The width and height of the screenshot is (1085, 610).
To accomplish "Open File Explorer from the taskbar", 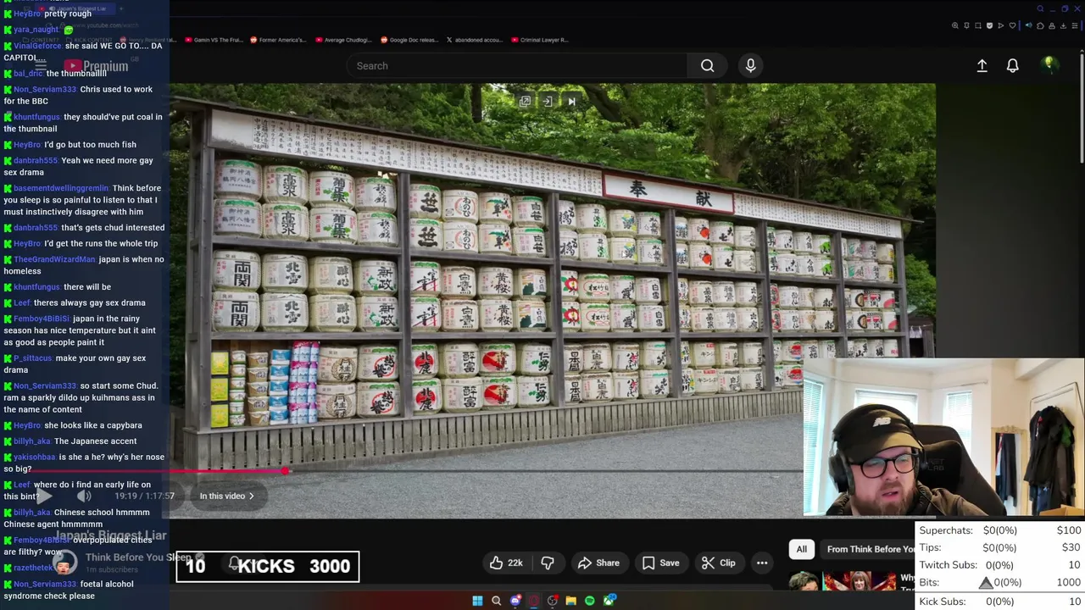I will tap(570, 601).
